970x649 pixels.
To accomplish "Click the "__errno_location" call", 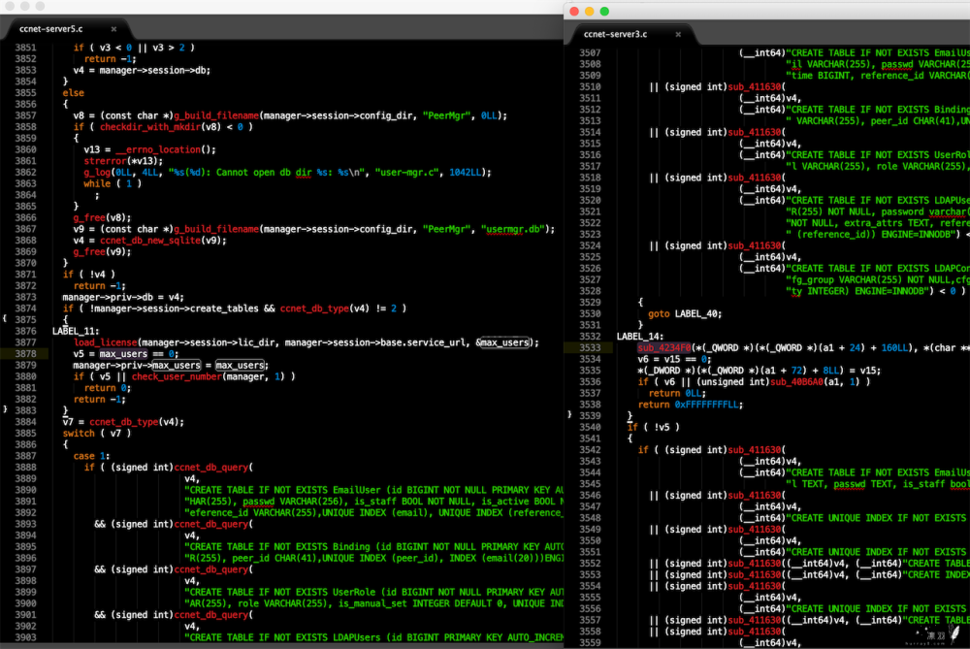I will [158, 149].
